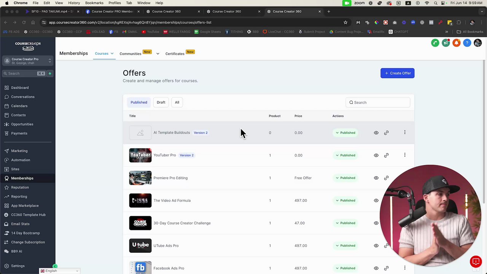Switch location via Course Creator Pro selector

28,61
